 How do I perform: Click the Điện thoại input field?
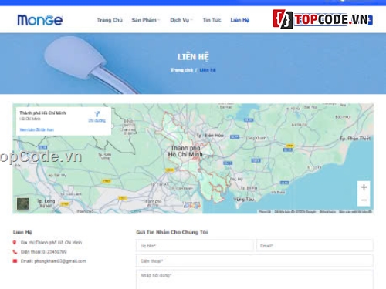pos(255,261)
